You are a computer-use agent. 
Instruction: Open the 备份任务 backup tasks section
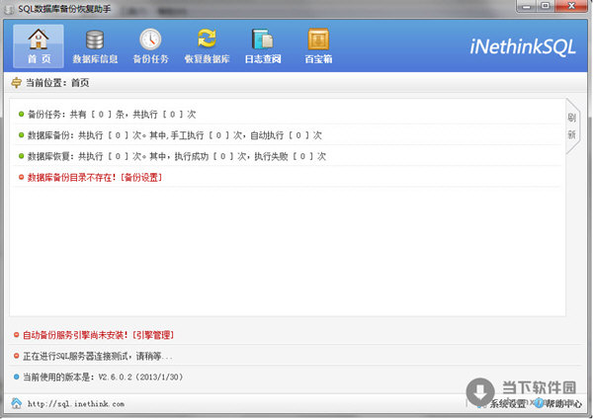point(150,46)
